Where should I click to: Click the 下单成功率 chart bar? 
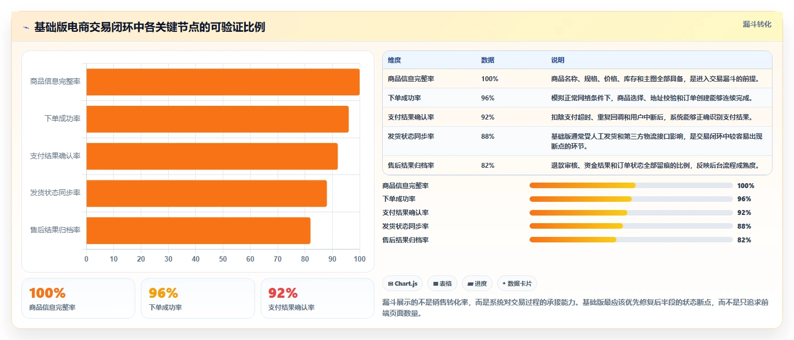(217, 119)
